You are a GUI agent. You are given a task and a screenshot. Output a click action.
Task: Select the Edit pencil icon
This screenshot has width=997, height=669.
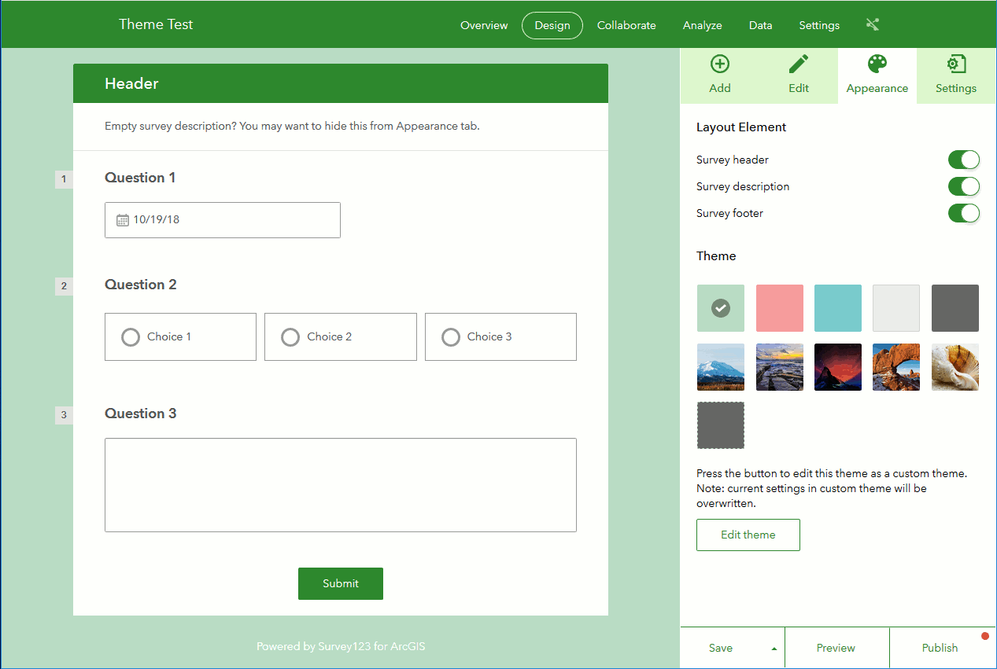pyautogui.click(x=799, y=64)
